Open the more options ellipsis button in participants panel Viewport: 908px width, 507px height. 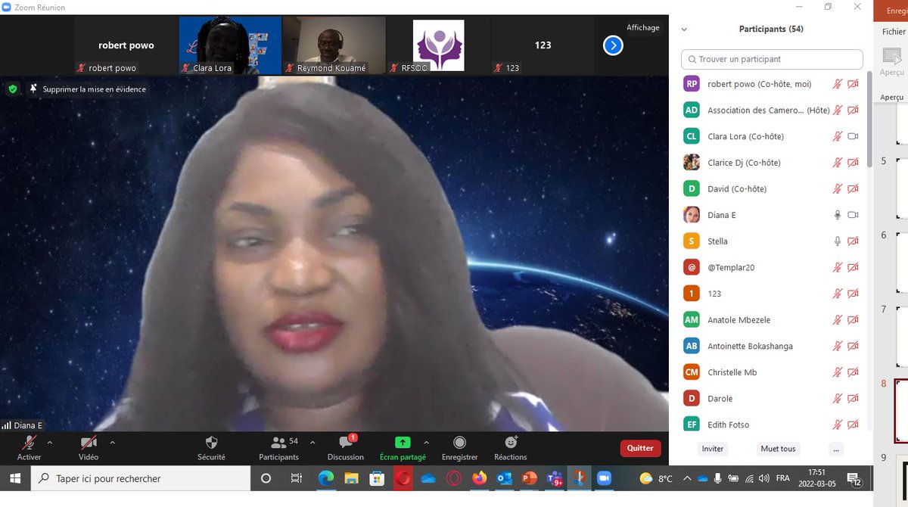coord(836,449)
